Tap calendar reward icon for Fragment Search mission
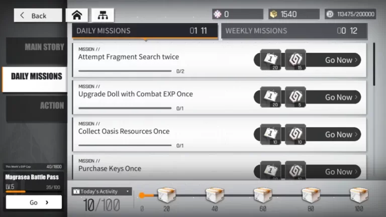 point(270,60)
